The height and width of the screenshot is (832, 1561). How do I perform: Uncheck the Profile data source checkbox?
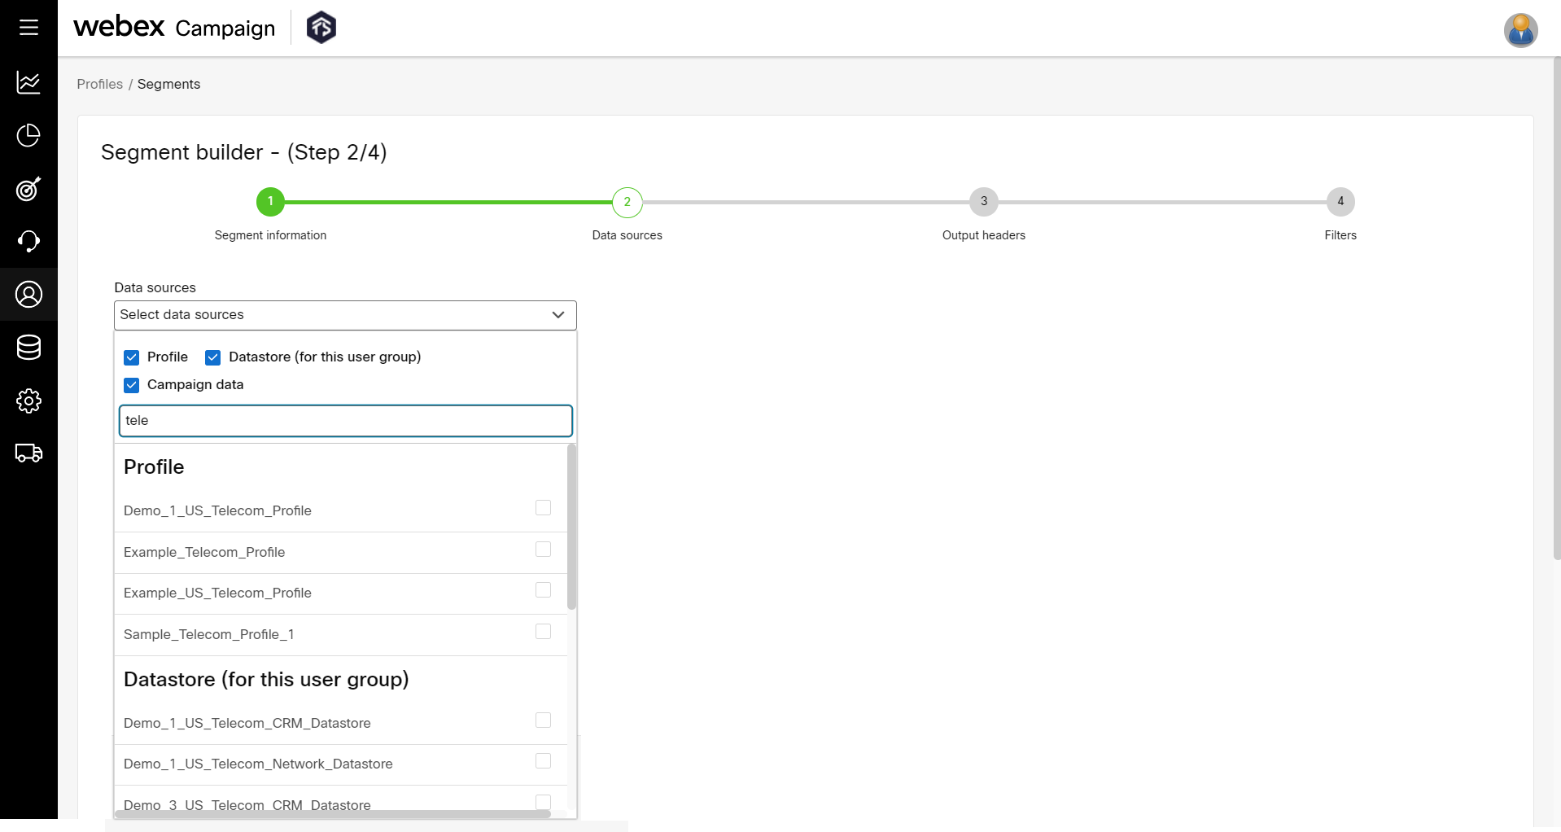131,357
